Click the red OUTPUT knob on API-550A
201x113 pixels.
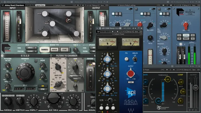click(x=130, y=74)
